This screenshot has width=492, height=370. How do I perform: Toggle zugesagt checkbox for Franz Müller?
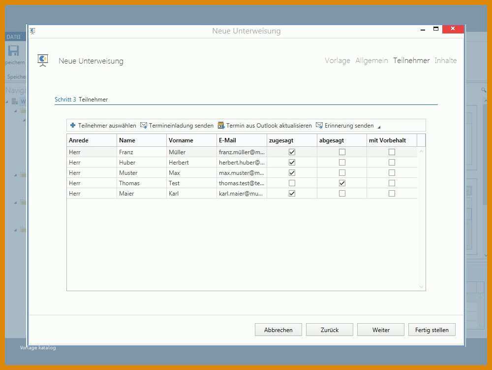[x=292, y=152]
